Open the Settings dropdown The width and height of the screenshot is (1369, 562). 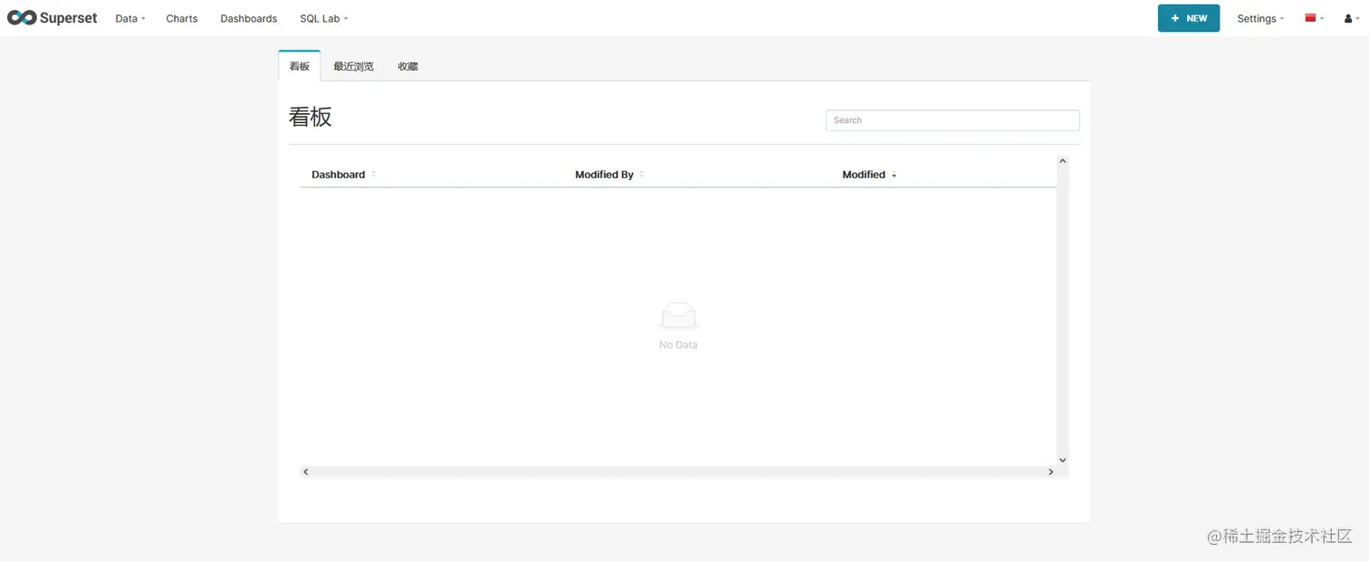point(1261,18)
